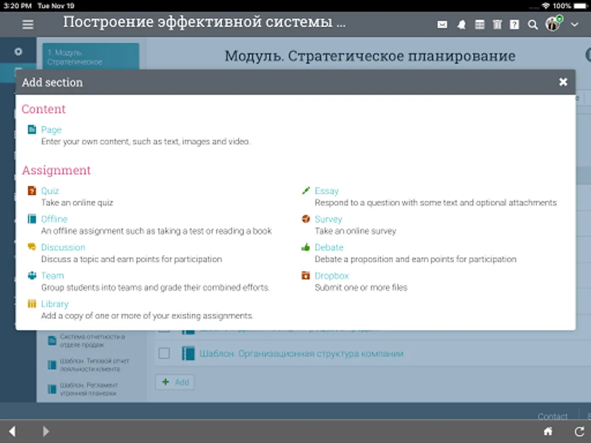
Task: Choose the Page content link
Action: click(x=51, y=130)
